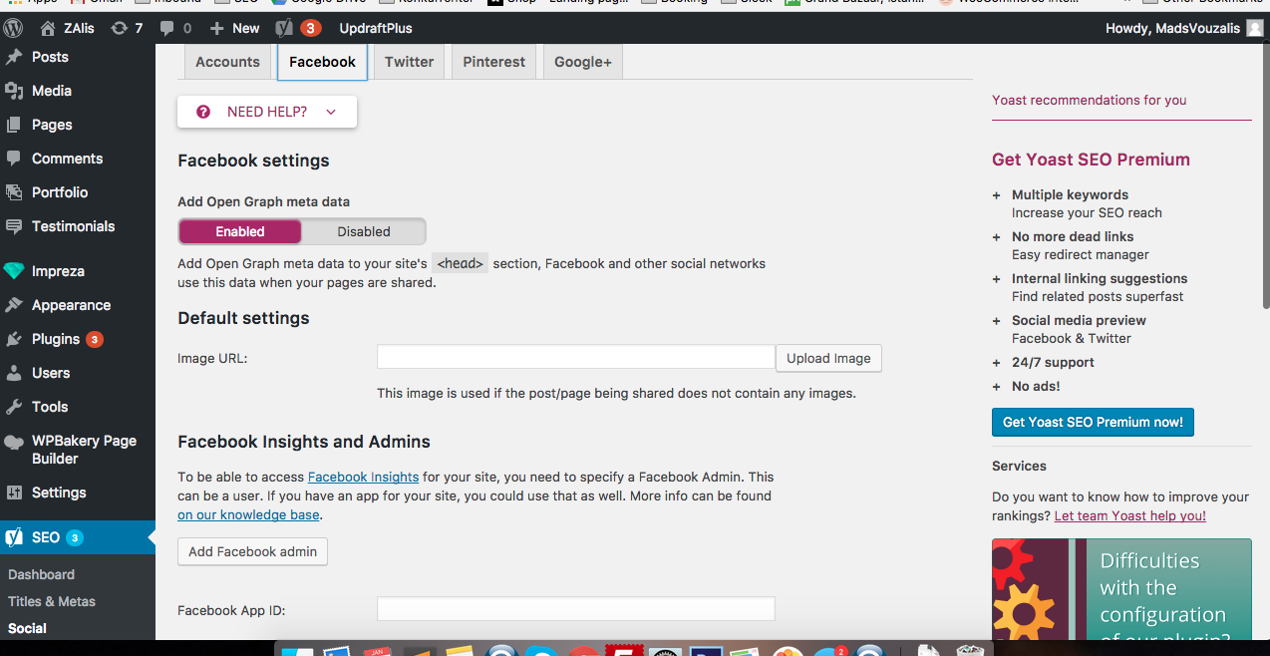Viewport: 1270px width, 656px height.
Task: Click the home icon beside ZAlis
Action: click(48, 28)
